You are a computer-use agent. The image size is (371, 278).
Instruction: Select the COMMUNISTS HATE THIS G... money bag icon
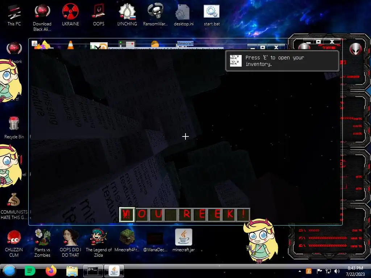click(14, 206)
